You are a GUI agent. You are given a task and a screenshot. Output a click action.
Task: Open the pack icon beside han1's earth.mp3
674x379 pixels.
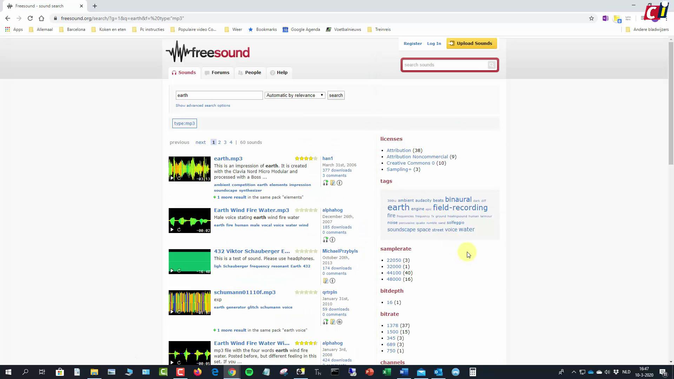pos(332,183)
